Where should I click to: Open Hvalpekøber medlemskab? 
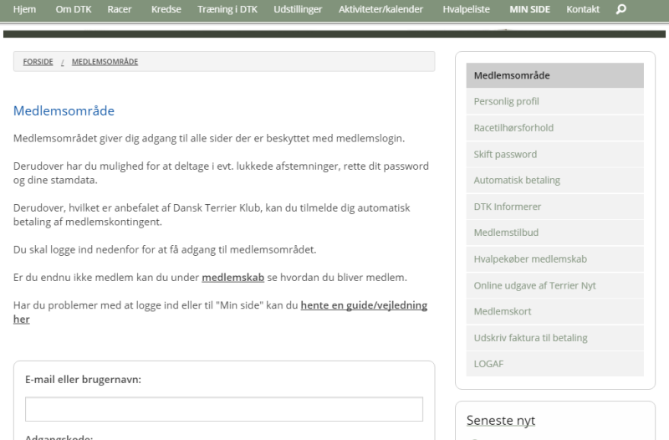pyautogui.click(x=554, y=259)
